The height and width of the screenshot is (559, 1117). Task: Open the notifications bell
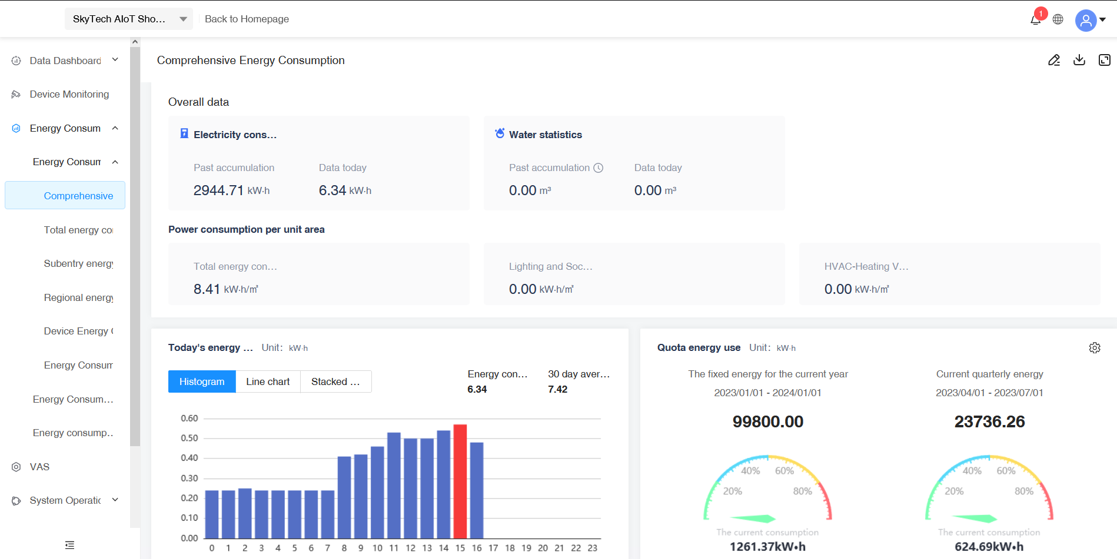[1035, 19]
